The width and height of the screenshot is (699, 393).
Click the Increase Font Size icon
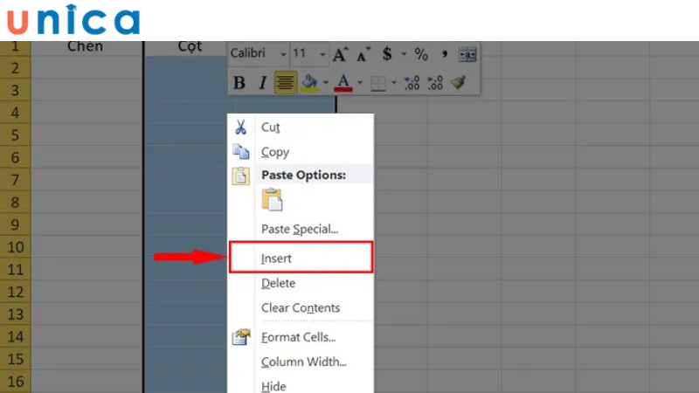point(340,54)
